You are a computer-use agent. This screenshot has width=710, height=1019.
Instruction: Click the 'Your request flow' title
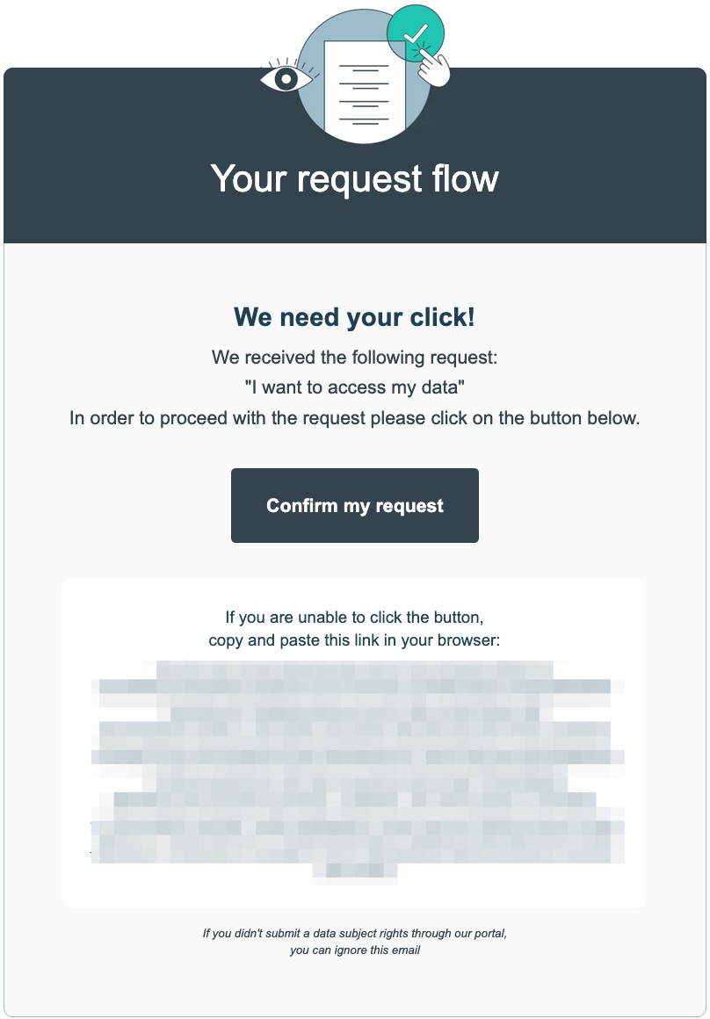click(355, 178)
